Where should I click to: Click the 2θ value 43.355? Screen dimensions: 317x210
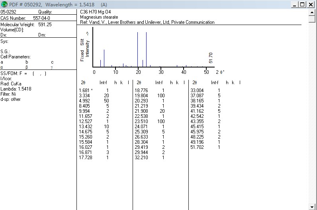pyautogui.click(x=197, y=121)
